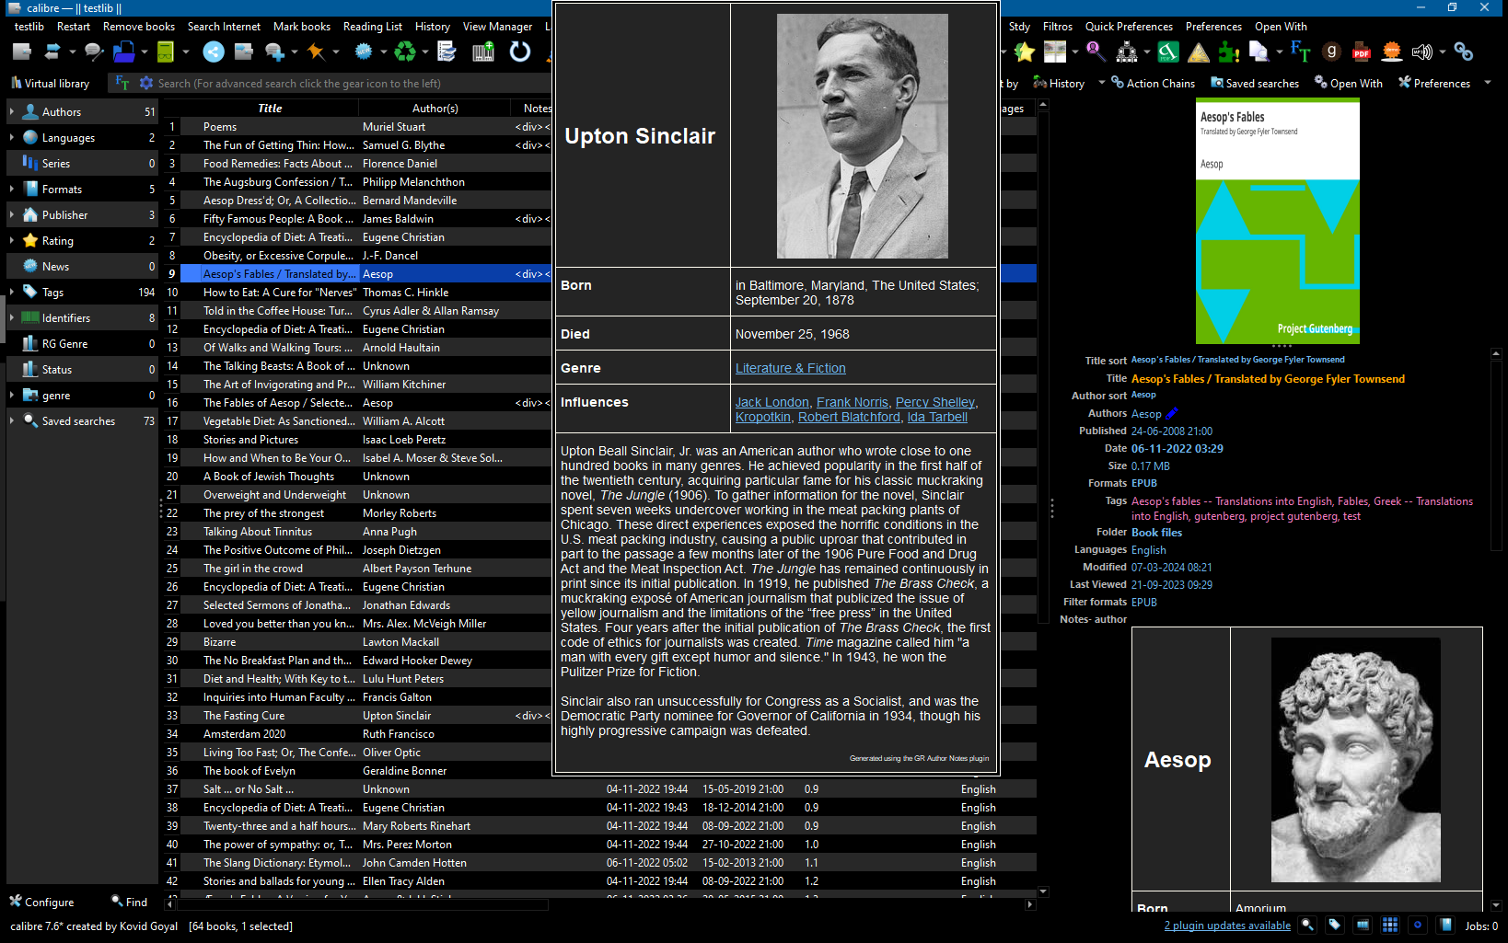Toggle the cover browser button in status bar
The height and width of the screenshot is (943, 1508).
tap(1363, 926)
